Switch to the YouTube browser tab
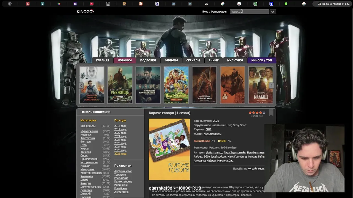This screenshot has width=353, height=198. (92, 4)
